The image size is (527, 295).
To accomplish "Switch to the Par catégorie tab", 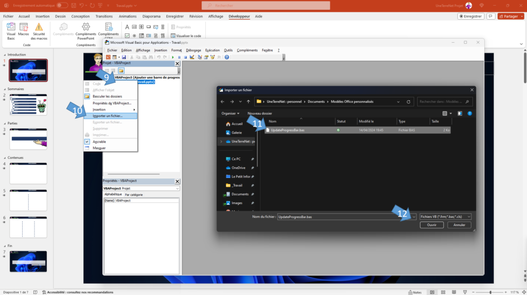I will 134,195.
